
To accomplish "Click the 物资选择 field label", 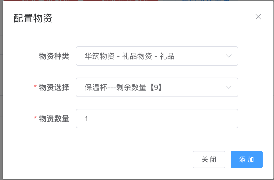I will click(x=54, y=87).
